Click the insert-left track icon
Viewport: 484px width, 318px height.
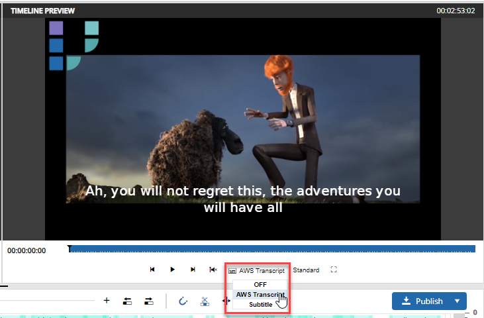pyautogui.click(x=128, y=301)
